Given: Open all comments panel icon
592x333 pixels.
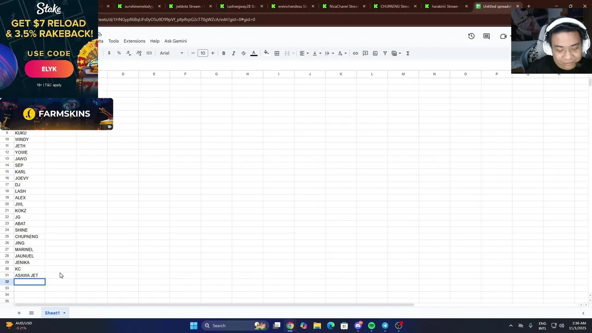Looking at the screenshot, I should [x=487, y=36].
